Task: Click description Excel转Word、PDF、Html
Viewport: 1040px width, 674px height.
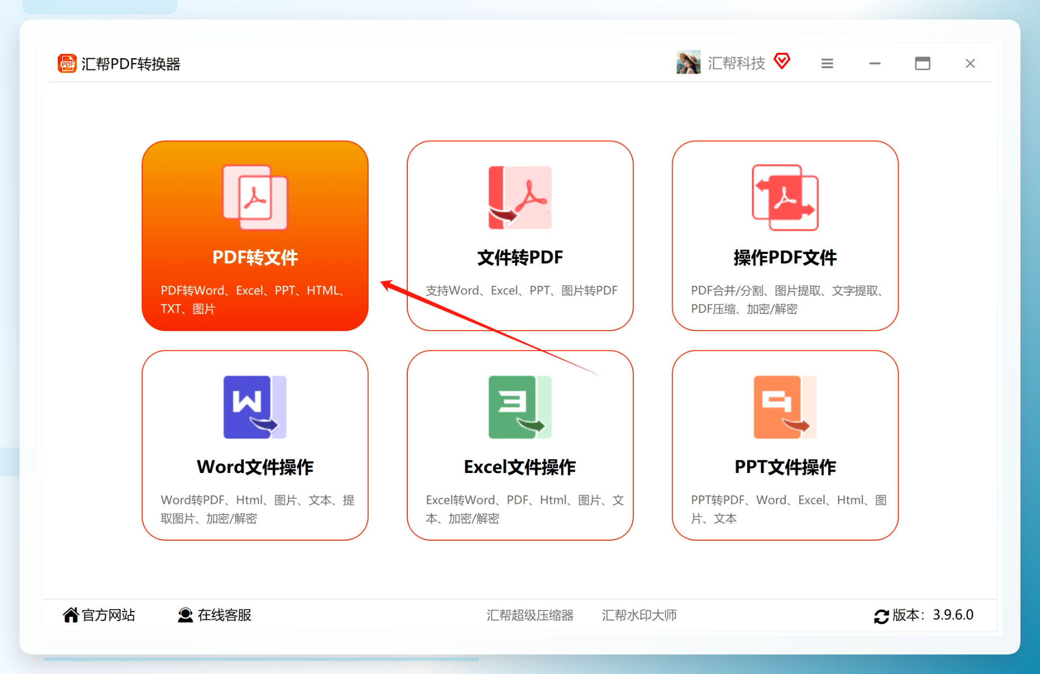Action: [525, 509]
